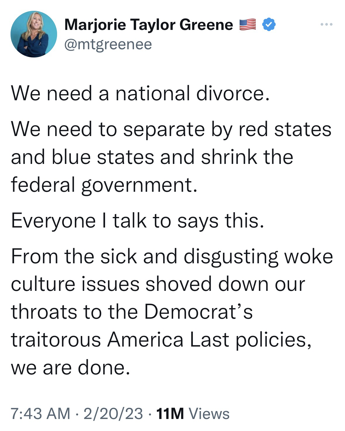
Task: Open the circular profile avatar photo
Action: coord(34,34)
